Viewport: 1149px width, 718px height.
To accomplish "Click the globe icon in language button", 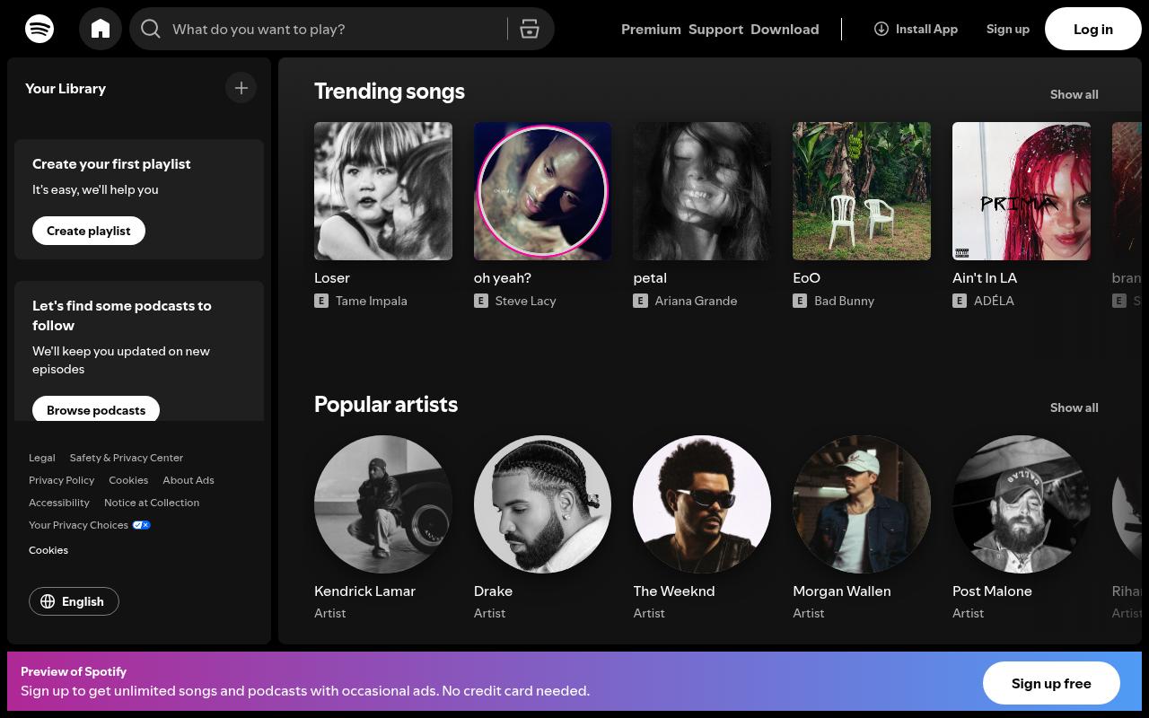I will [x=48, y=601].
